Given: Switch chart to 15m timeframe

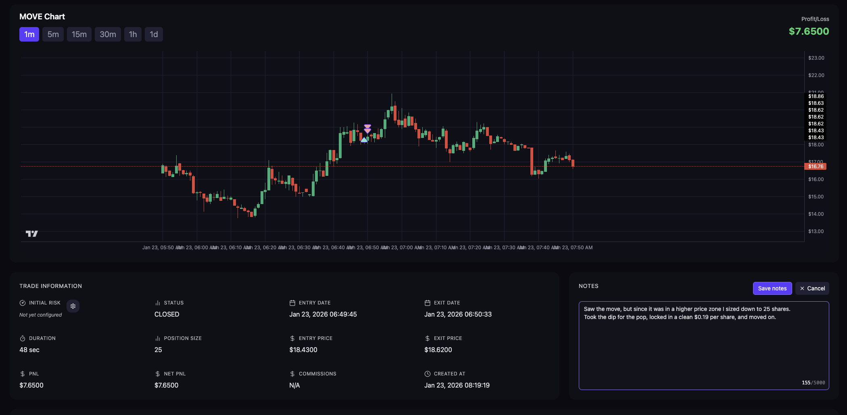Looking at the screenshot, I should tap(79, 34).
